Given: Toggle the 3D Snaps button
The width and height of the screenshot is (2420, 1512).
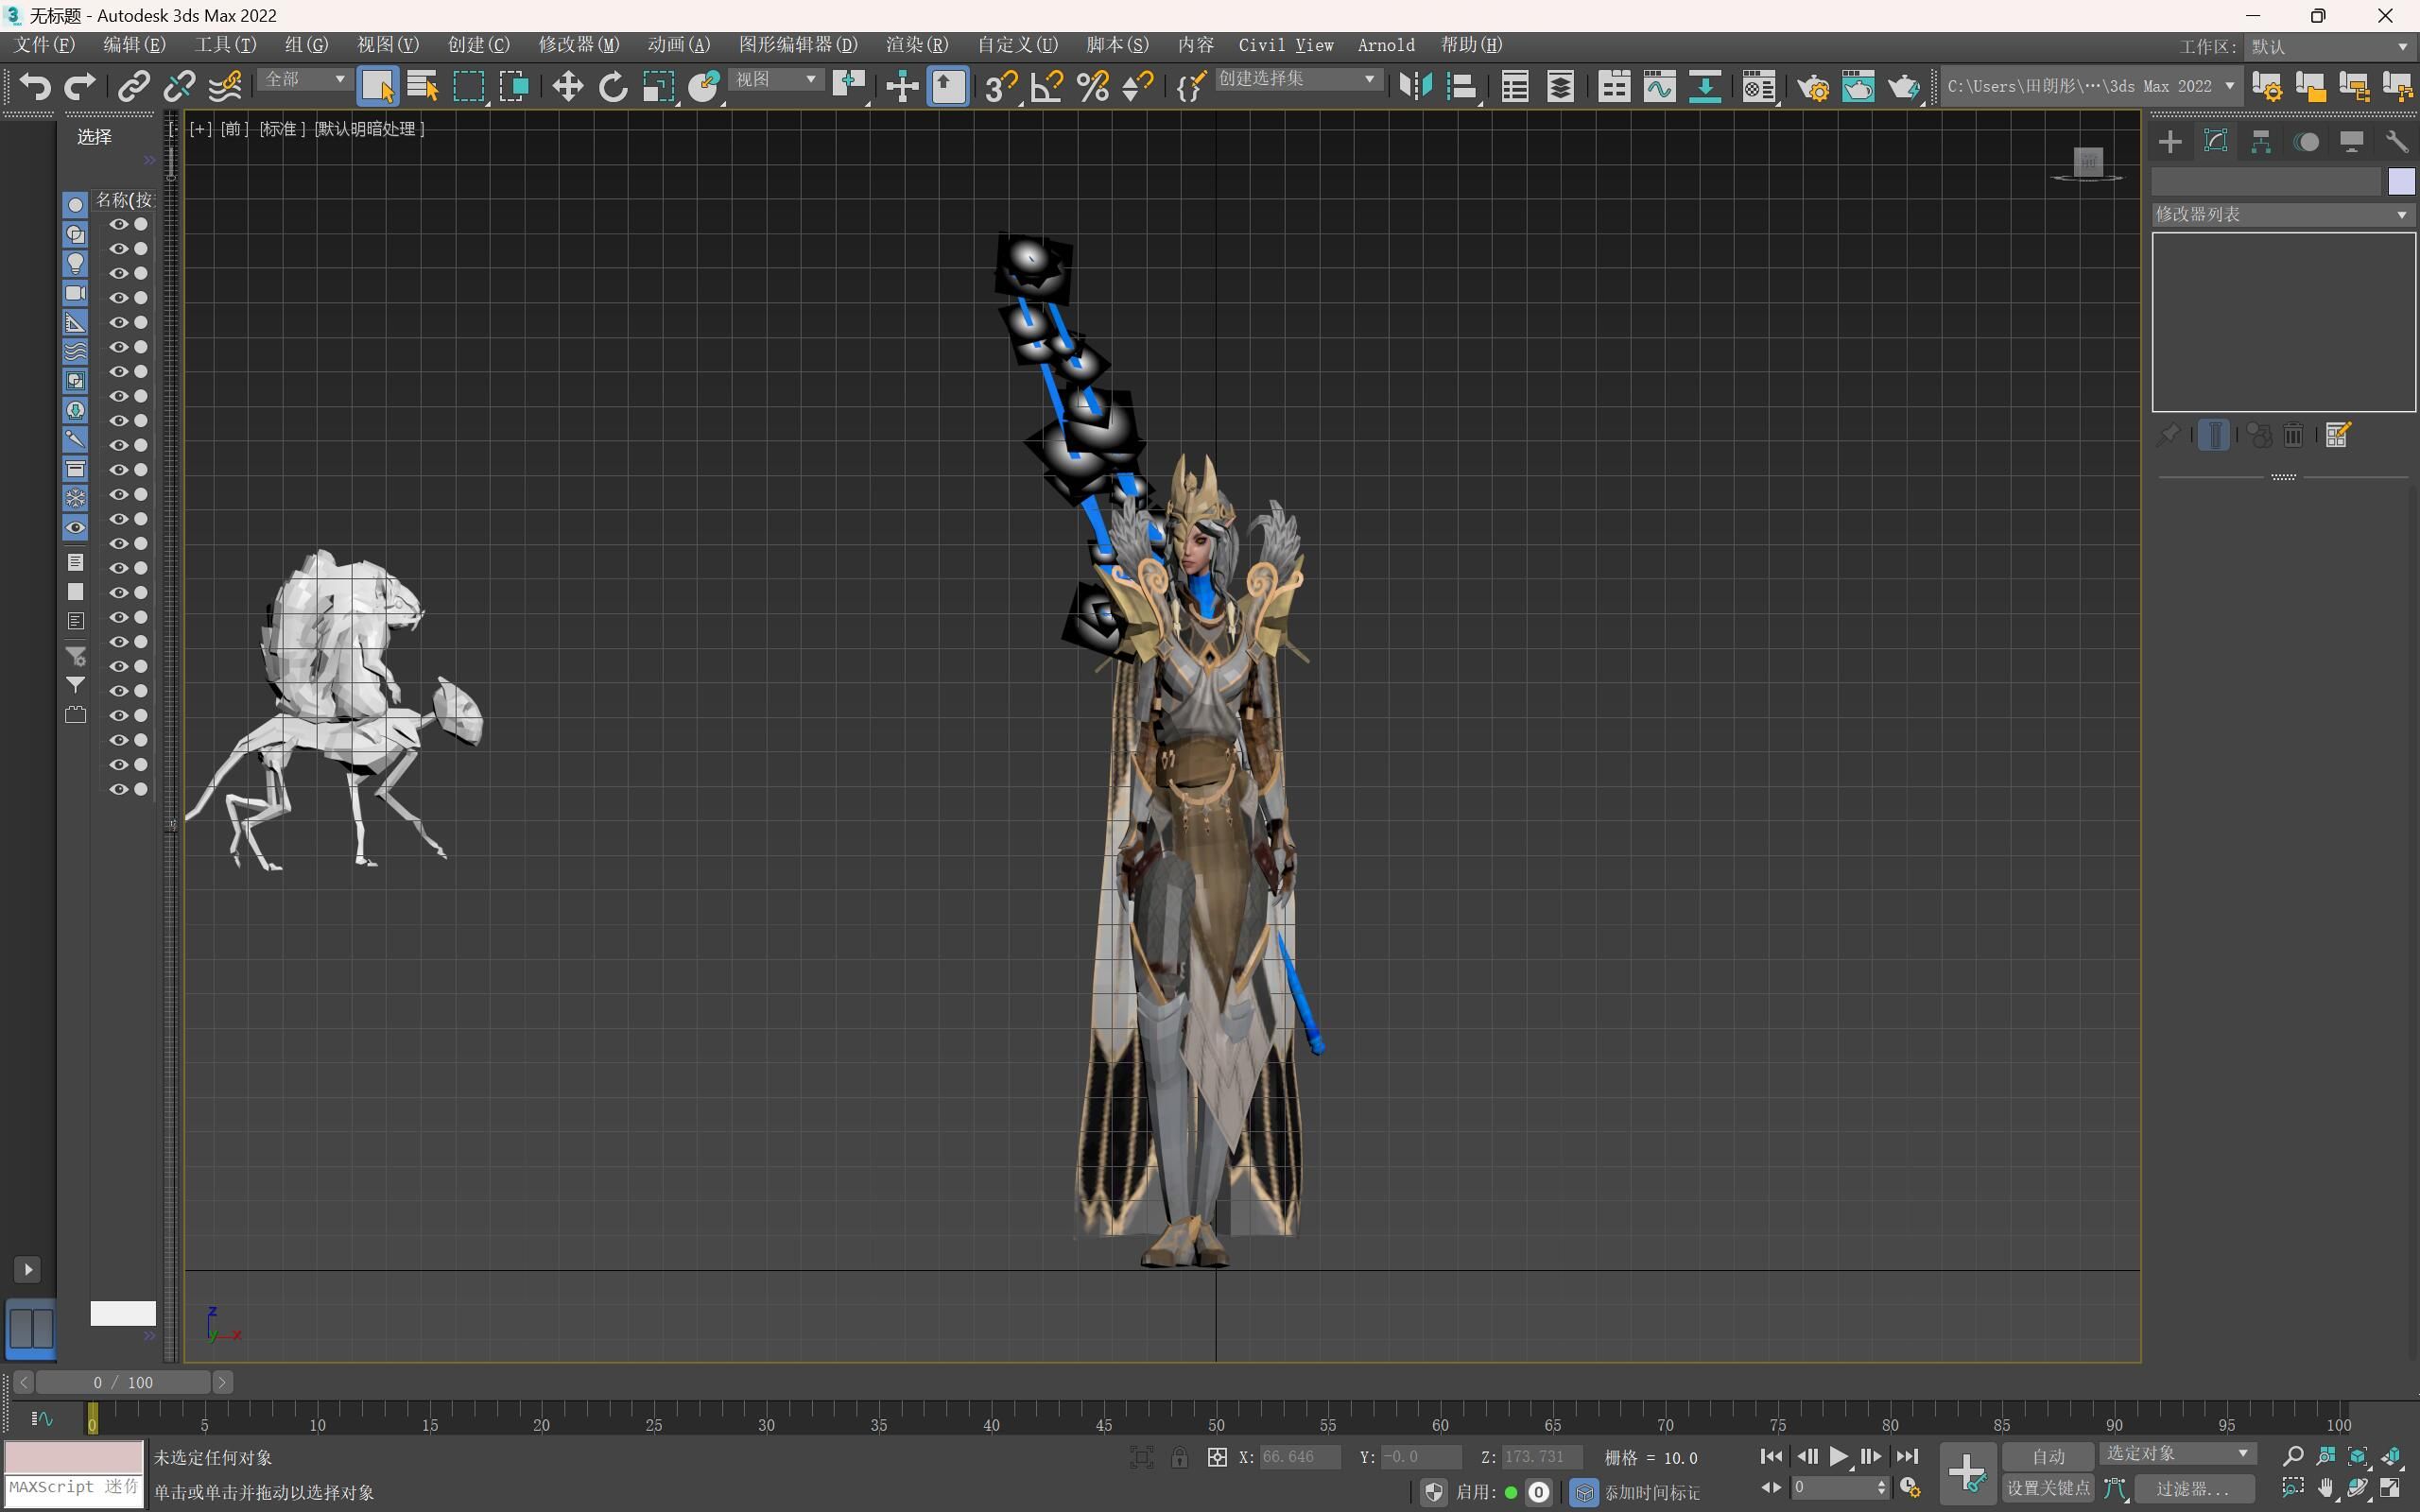Looking at the screenshot, I should [1000, 87].
